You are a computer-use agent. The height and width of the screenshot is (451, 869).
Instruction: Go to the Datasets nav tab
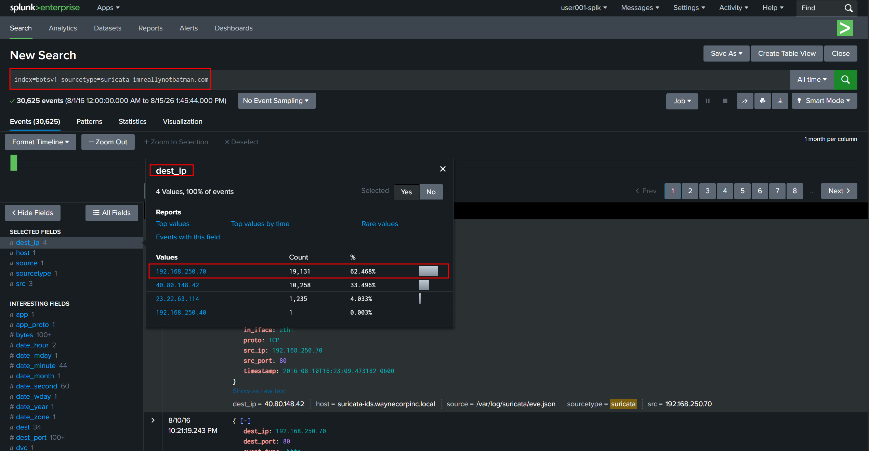click(108, 28)
